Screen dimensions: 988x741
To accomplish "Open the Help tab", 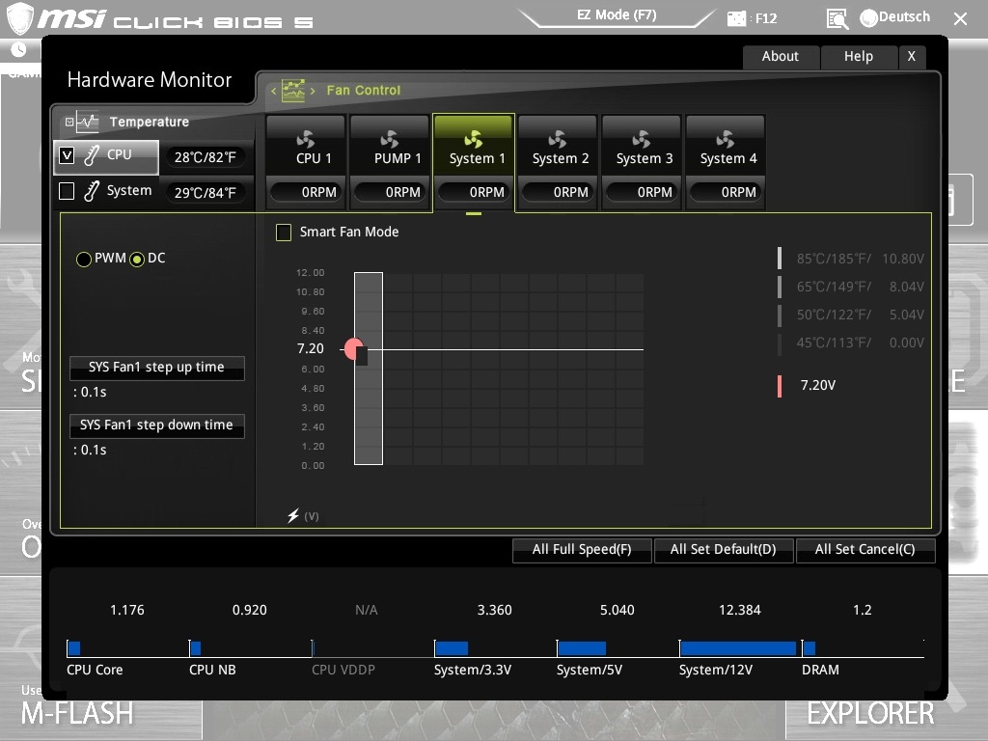I will [x=858, y=57].
